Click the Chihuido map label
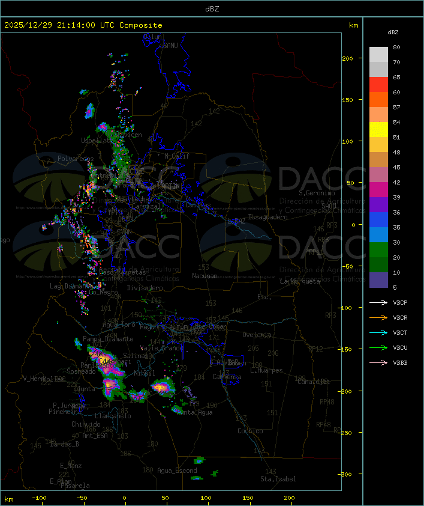 (x=86, y=424)
